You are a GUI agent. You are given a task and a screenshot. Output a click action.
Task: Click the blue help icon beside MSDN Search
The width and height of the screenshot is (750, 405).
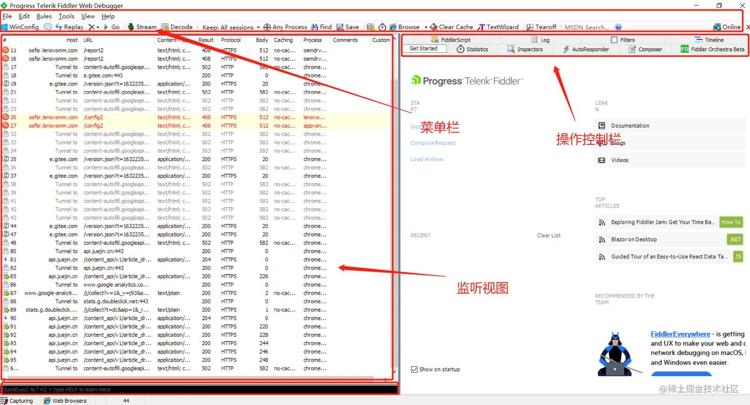[618, 27]
